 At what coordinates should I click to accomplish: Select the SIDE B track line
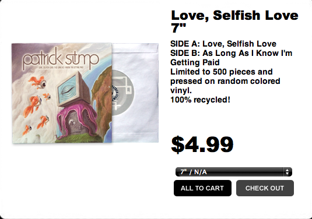tap(231, 58)
